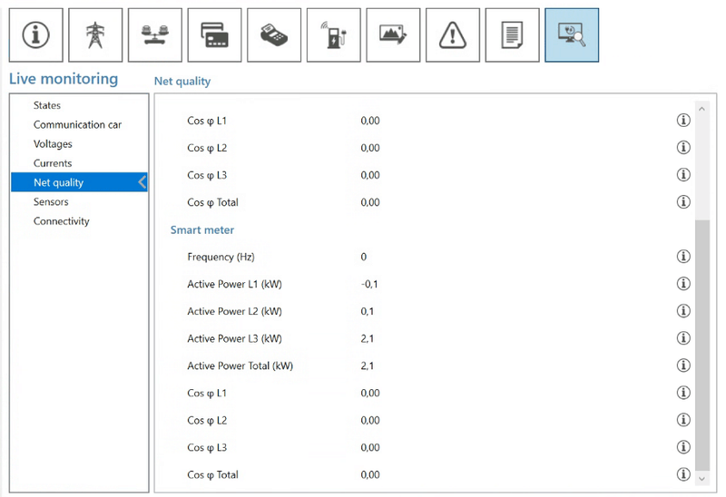Show info for Active Power Total (kW)
The image size is (726, 497).
[x=683, y=365]
